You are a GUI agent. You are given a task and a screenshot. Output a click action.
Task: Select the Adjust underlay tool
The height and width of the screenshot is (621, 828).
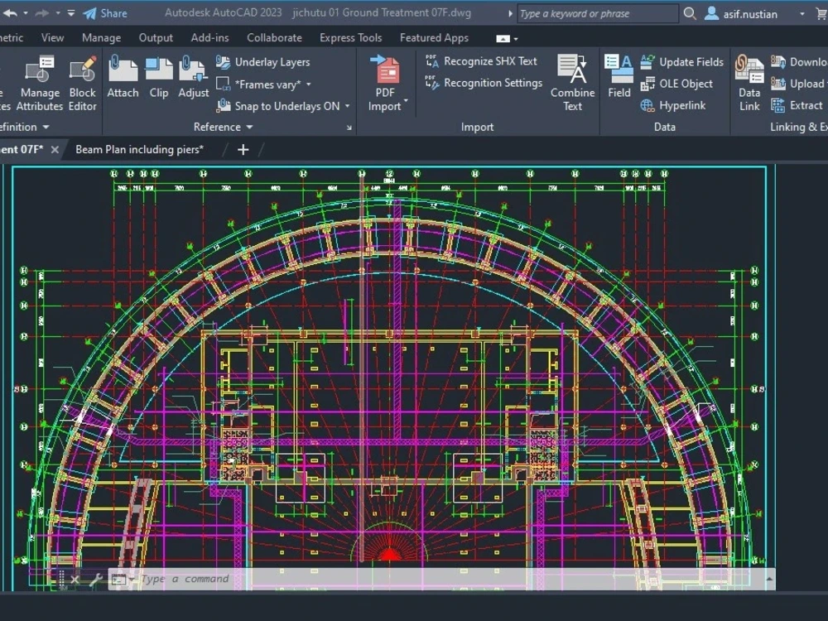click(193, 79)
